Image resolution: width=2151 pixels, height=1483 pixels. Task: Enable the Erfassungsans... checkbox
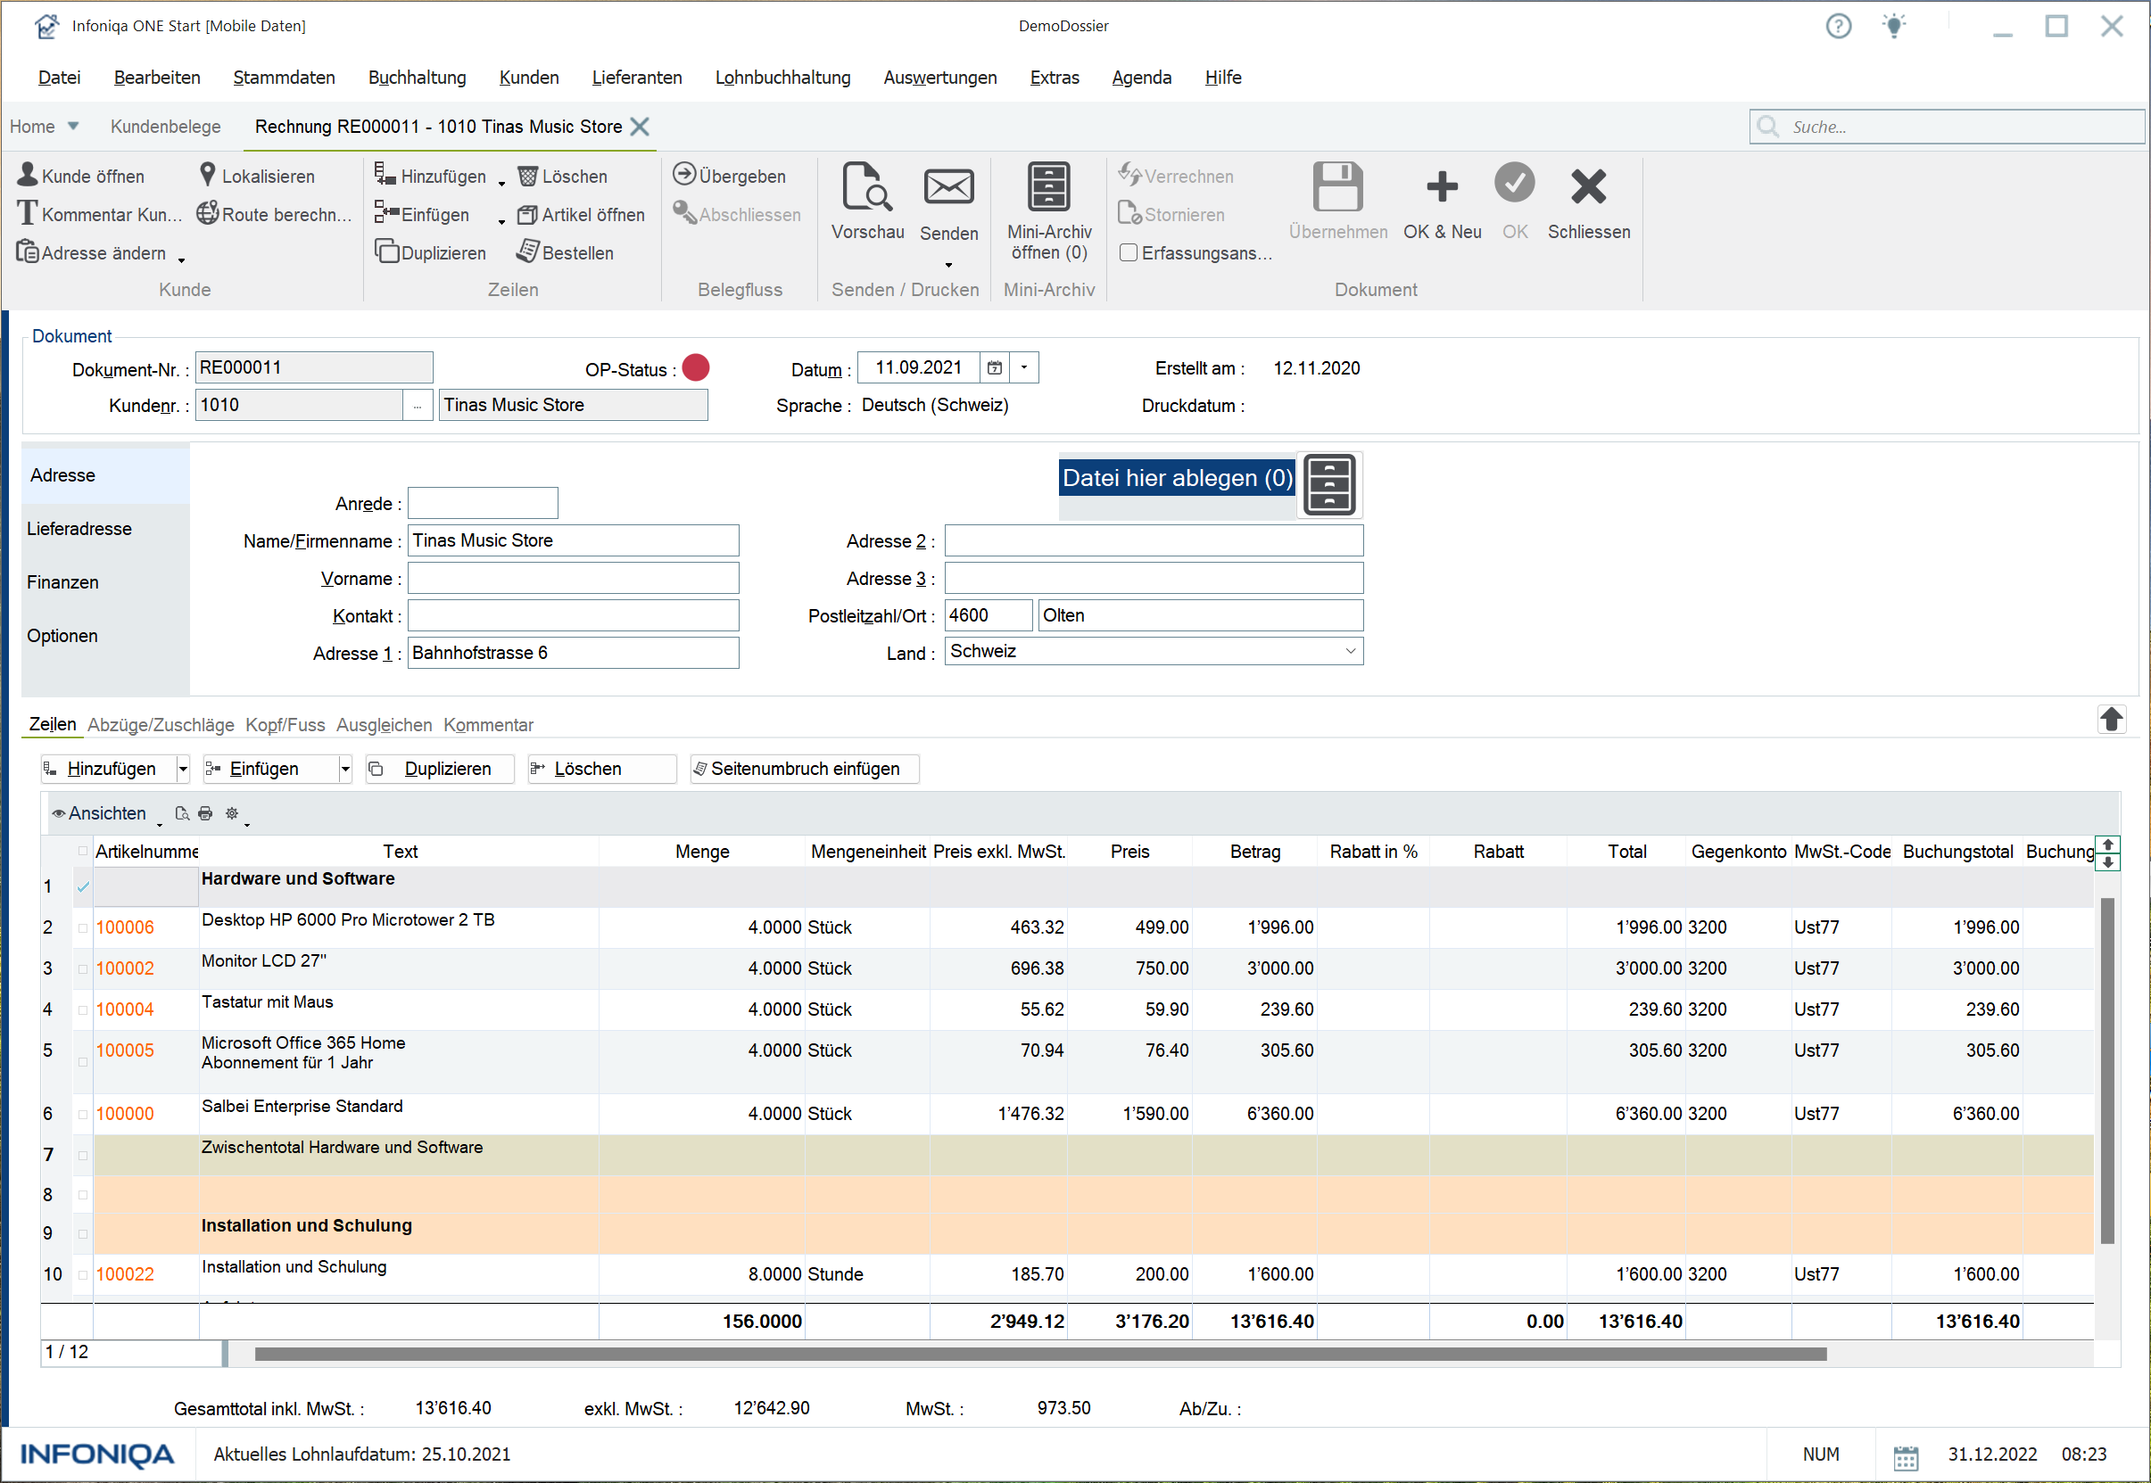[x=1129, y=252]
